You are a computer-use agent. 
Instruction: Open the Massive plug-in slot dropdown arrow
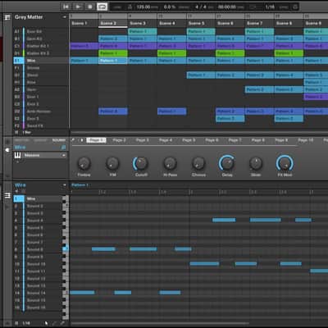pyautogui.click(x=64, y=155)
